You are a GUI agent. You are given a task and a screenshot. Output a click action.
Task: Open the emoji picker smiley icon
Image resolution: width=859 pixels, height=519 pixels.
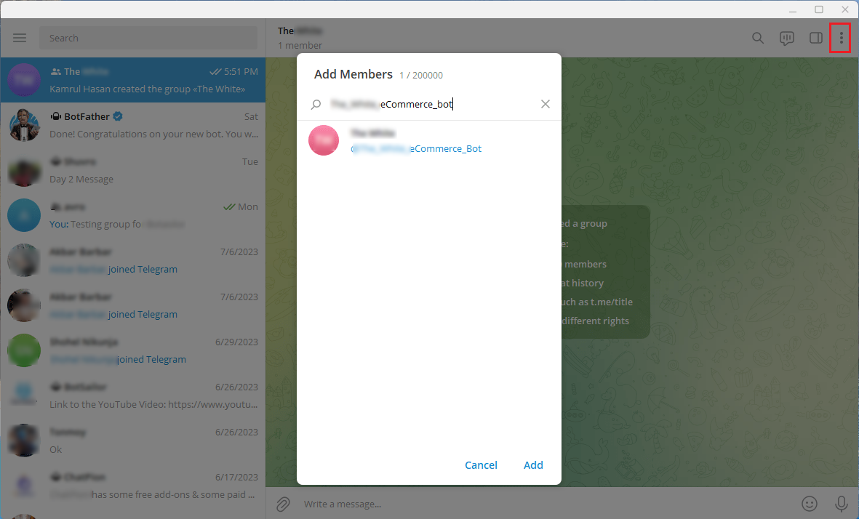[809, 504]
